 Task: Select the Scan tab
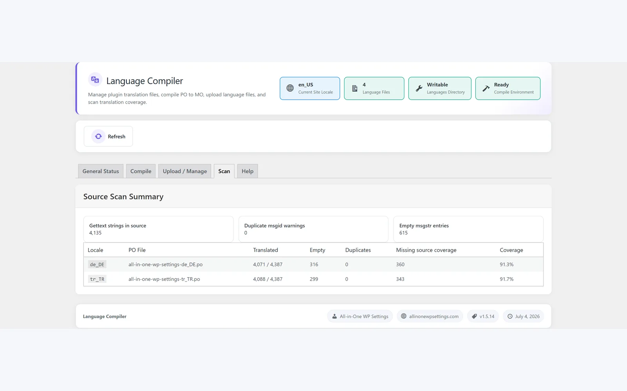tap(224, 171)
